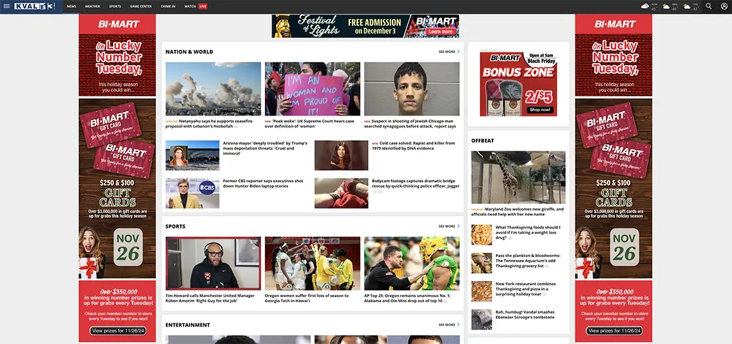Open the Watch Live menu item
The image size is (732, 344).
click(196, 7)
